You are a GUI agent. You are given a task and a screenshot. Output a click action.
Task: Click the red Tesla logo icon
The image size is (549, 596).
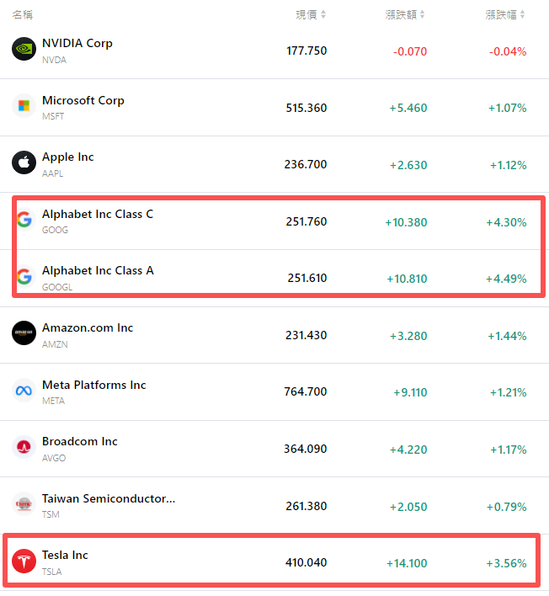[x=24, y=561]
